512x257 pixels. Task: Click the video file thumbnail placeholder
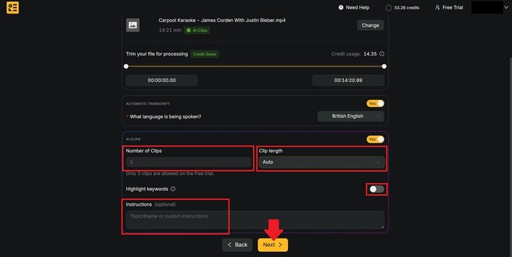pos(133,25)
